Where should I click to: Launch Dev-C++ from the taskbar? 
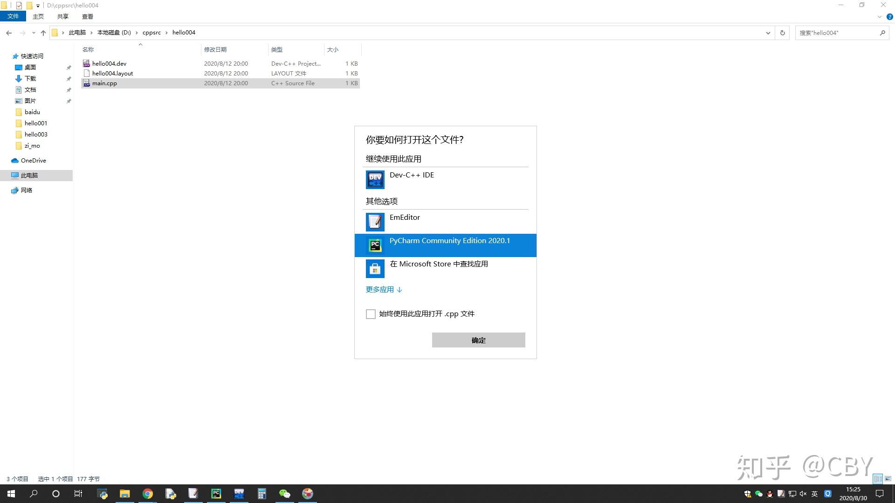click(x=239, y=493)
